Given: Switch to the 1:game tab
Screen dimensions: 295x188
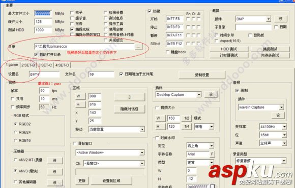Looking at the screenshot, I should click(x=12, y=65).
